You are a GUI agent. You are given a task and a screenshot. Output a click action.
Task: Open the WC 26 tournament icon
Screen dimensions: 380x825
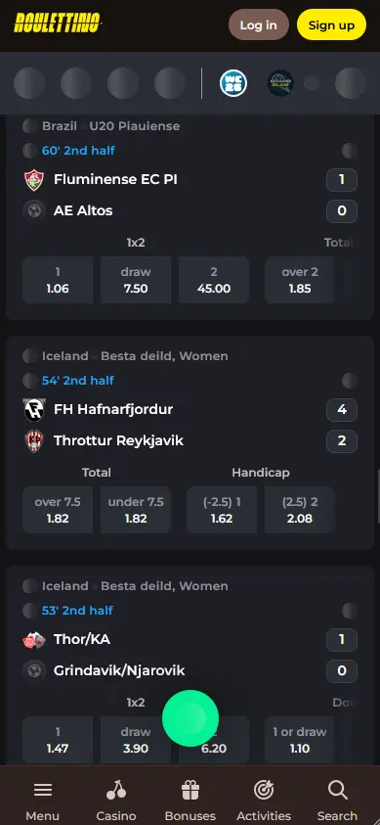coord(233,83)
